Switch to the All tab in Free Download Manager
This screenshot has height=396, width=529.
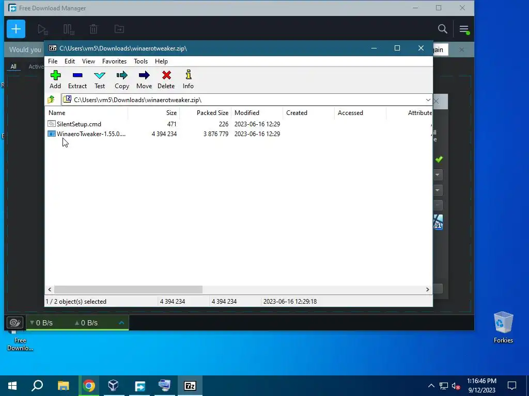(x=13, y=67)
